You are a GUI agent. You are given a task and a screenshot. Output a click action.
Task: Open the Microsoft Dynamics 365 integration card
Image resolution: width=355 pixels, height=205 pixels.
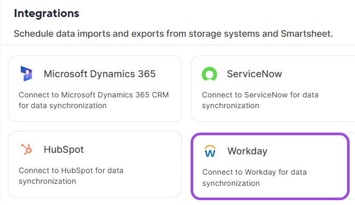[95, 89]
